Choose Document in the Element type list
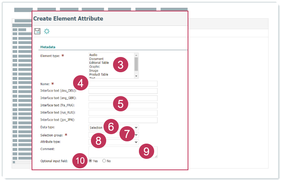This screenshot has width=282, height=182. tap(96, 59)
